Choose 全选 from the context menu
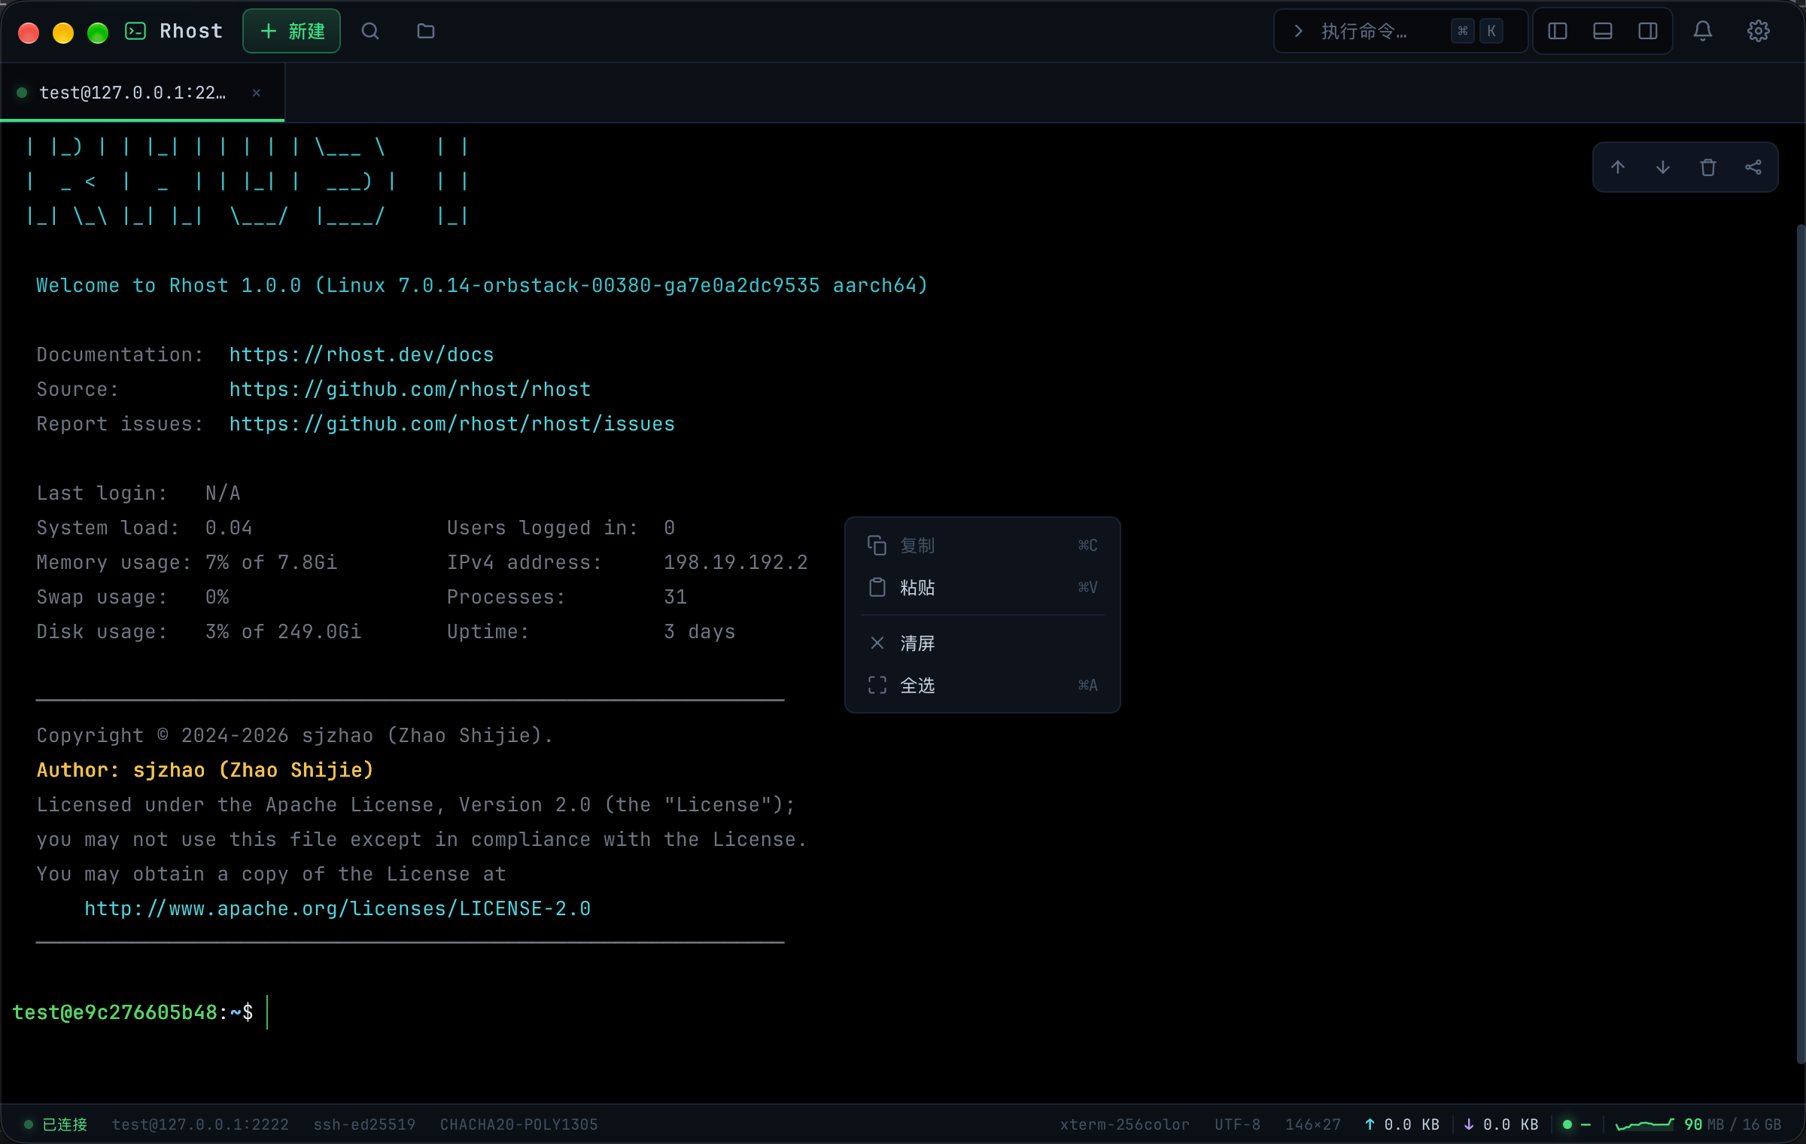The width and height of the screenshot is (1806, 1144). coord(983,685)
